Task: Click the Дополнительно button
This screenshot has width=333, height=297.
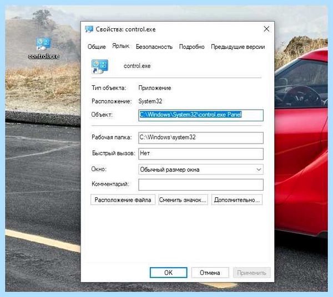Action: point(237,199)
